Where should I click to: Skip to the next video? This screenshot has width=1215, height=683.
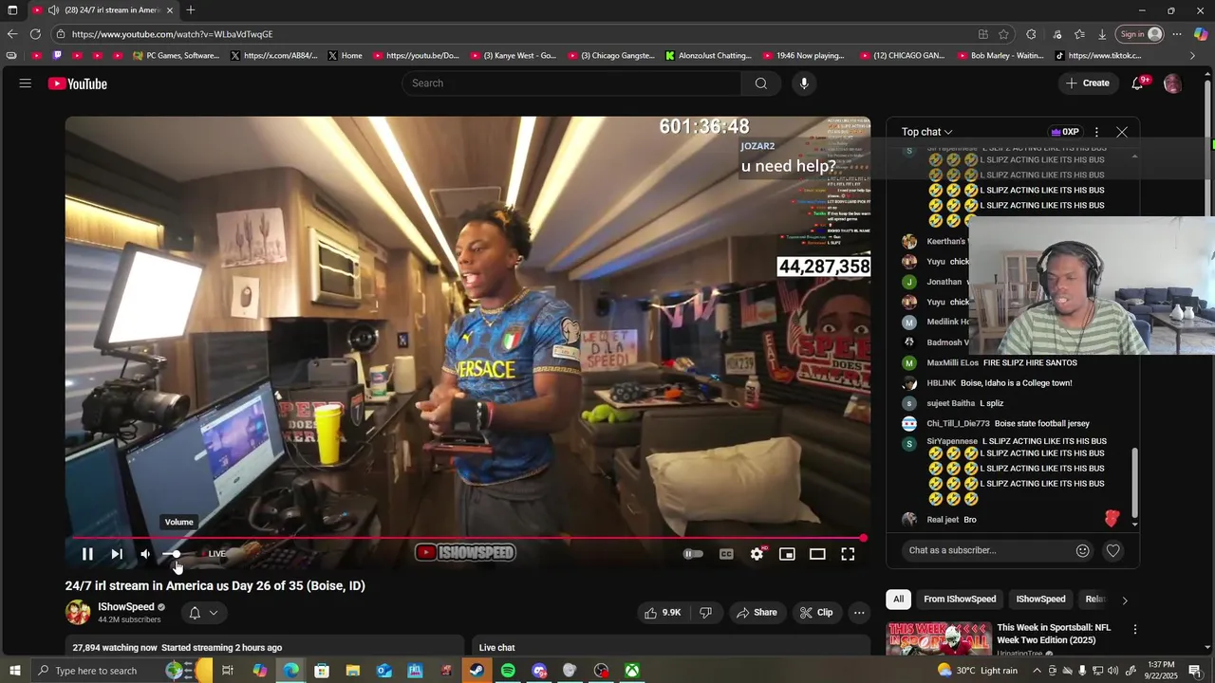tap(117, 554)
